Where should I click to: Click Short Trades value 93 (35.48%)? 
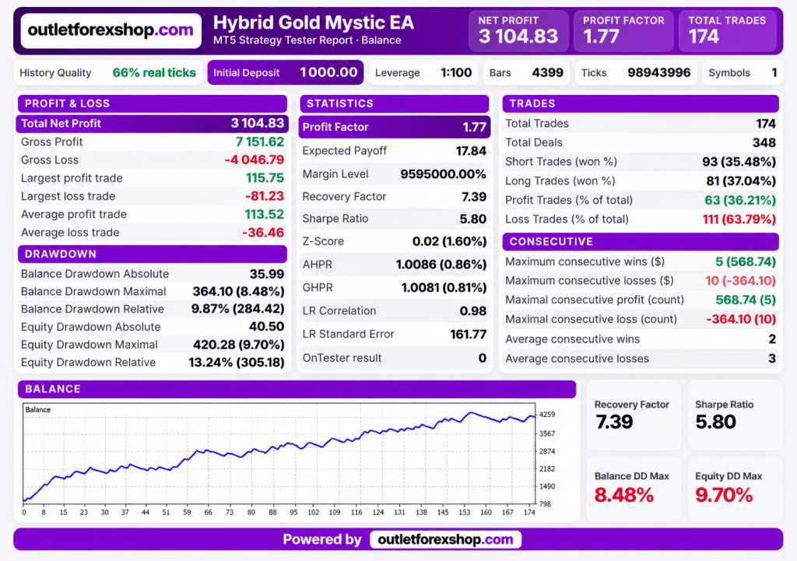click(739, 162)
